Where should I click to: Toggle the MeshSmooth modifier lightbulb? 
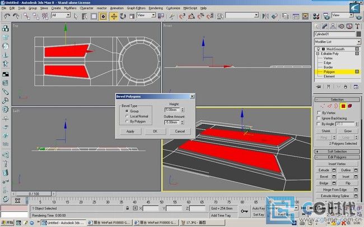[318, 49]
